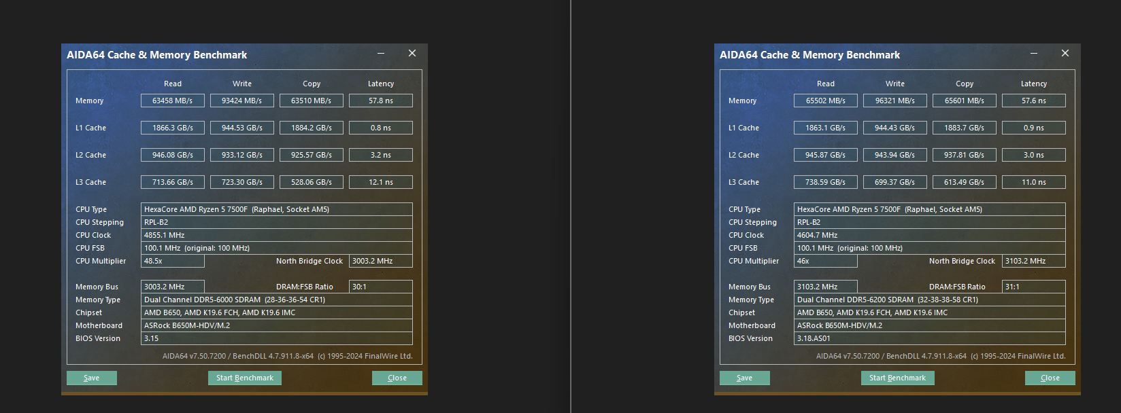Select L2 Cache Write 933.12 GB/s
The height and width of the screenshot is (413, 1121).
(x=242, y=155)
